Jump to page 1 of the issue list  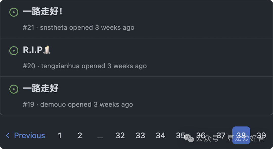(x=60, y=135)
